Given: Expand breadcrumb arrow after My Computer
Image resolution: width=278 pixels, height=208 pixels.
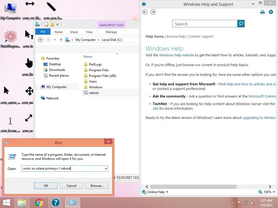Looking at the screenshot, I should (x=99, y=40).
